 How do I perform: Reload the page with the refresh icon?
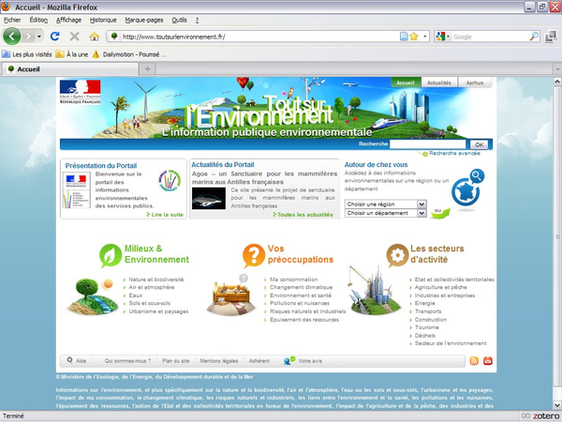coord(55,37)
